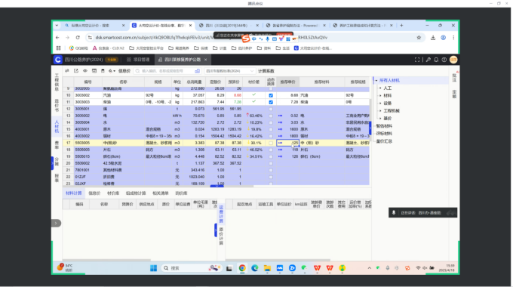This screenshot has height=287, width=513.
Task: Uncheck the checkbox for 汽油 row 10
Action: click(271, 95)
